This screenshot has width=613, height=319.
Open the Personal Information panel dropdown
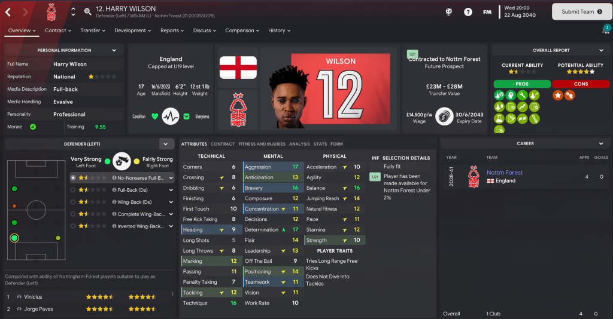pyautogui.click(x=114, y=50)
